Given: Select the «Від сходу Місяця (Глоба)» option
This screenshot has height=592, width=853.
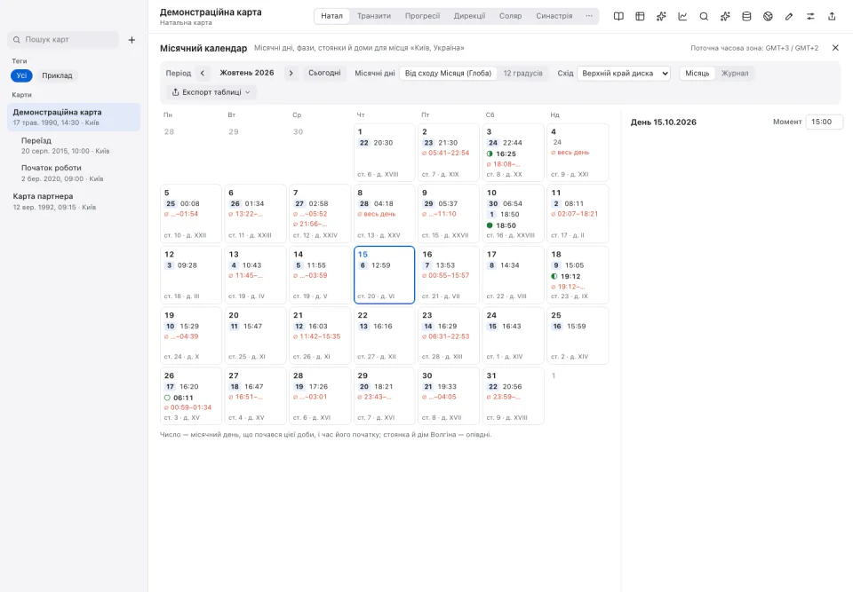Looking at the screenshot, I should [x=448, y=74].
